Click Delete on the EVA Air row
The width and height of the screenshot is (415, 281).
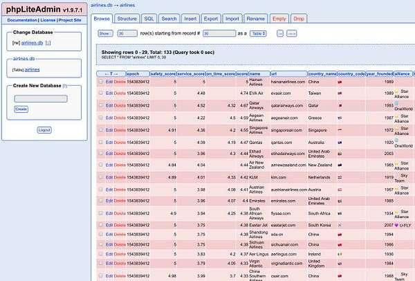[120, 93]
